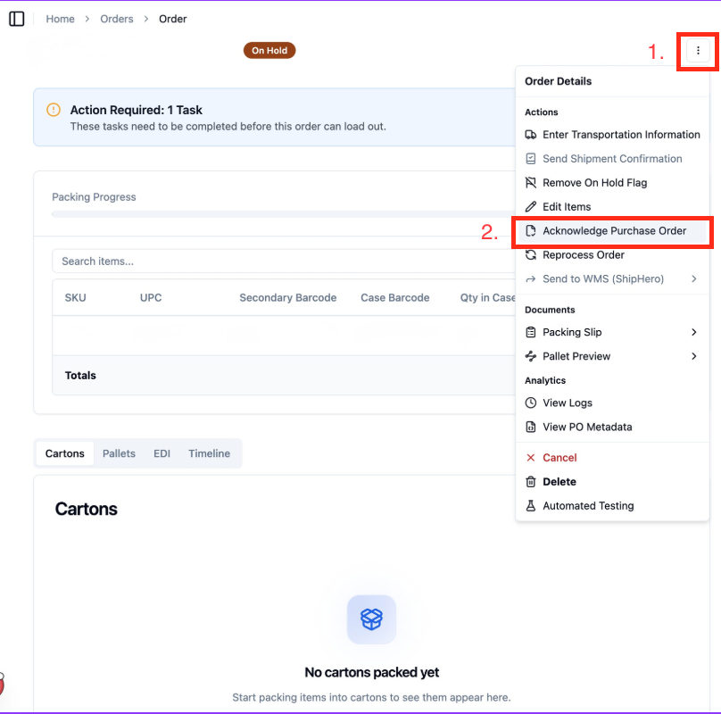Click the crossed flag Remove On Hold icon
The height and width of the screenshot is (714, 721).
pyautogui.click(x=531, y=183)
